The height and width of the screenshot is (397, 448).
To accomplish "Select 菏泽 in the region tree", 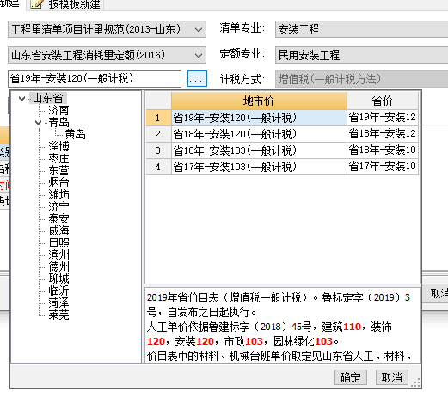I will tap(58, 302).
